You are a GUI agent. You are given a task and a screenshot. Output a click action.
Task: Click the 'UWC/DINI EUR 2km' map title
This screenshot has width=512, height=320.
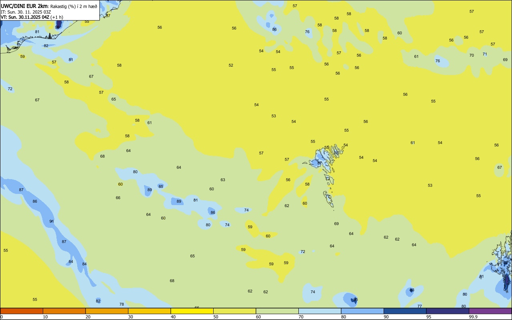(x=24, y=6)
